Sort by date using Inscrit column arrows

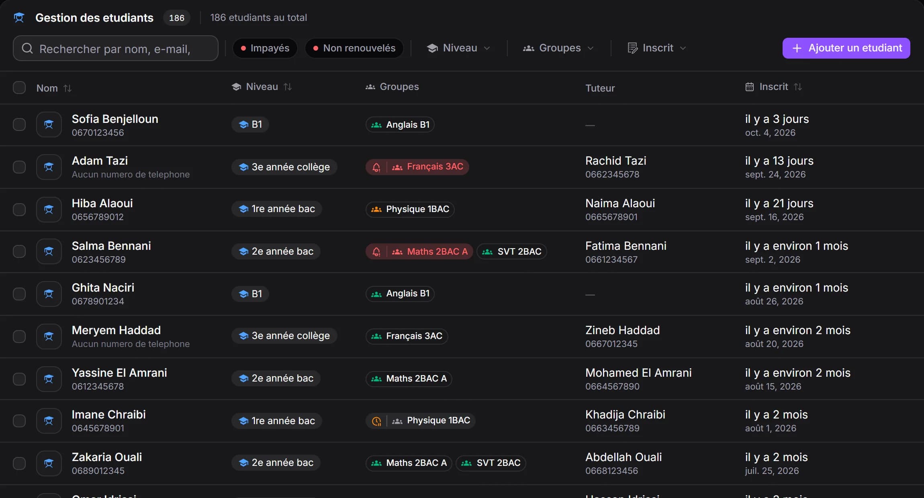[798, 87]
